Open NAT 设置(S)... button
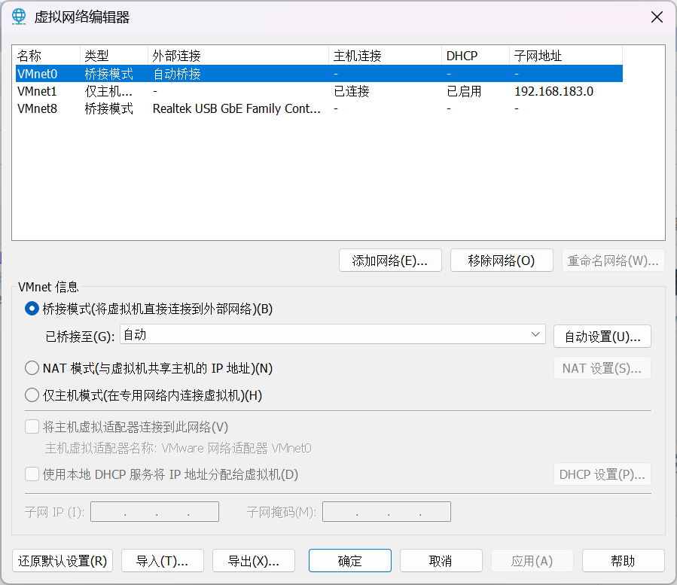The width and height of the screenshot is (677, 585). pos(602,368)
